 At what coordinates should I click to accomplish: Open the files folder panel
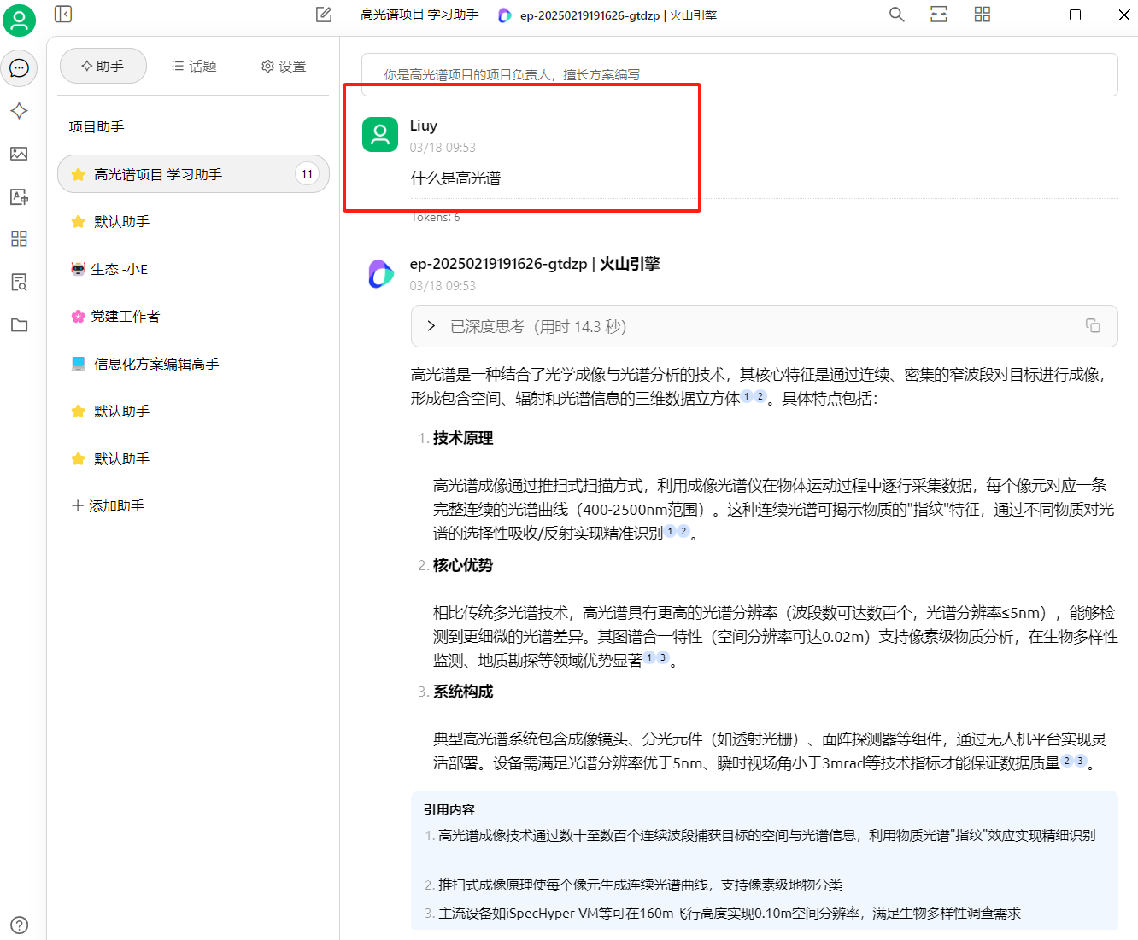tap(20, 325)
